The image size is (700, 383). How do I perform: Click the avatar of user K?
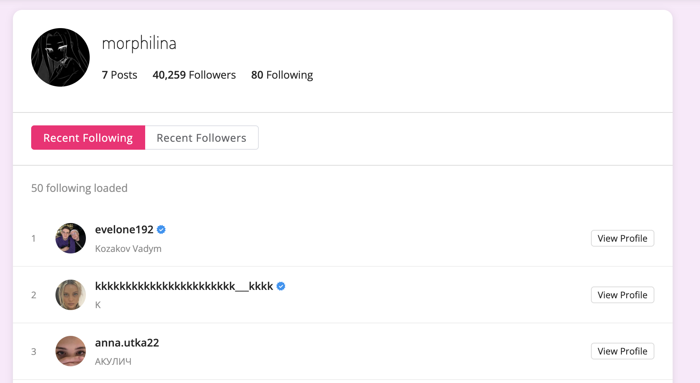pyautogui.click(x=71, y=295)
